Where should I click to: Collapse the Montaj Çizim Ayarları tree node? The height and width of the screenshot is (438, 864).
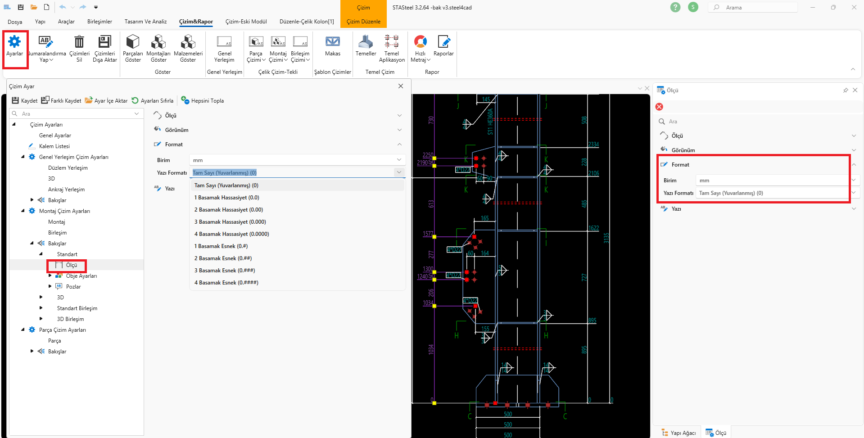pyautogui.click(x=23, y=211)
